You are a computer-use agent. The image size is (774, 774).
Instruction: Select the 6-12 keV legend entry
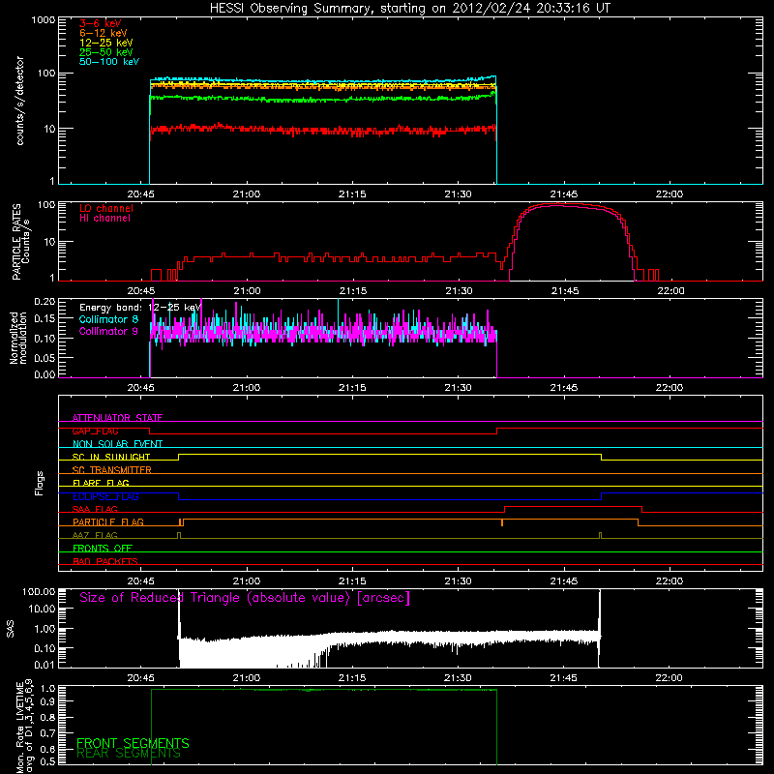(x=104, y=33)
